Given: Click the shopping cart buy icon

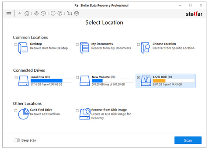Looking at the screenshot, I should click(x=70, y=13).
